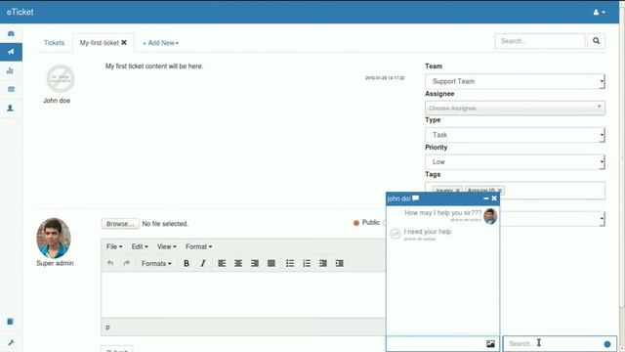Select the My-first-ticket tab
Screen dimensions: 625x352
coord(99,43)
